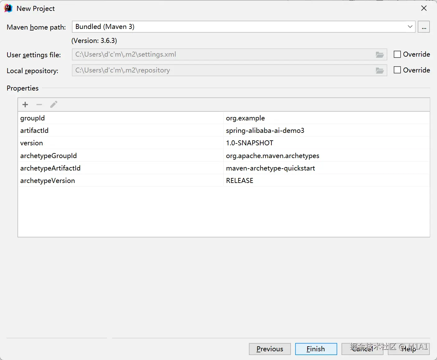Open the ellipsis browse button for Maven home
Image resolution: width=437 pixels, height=360 pixels.
[x=424, y=27]
